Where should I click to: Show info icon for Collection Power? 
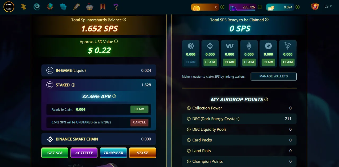click(x=189, y=108)
